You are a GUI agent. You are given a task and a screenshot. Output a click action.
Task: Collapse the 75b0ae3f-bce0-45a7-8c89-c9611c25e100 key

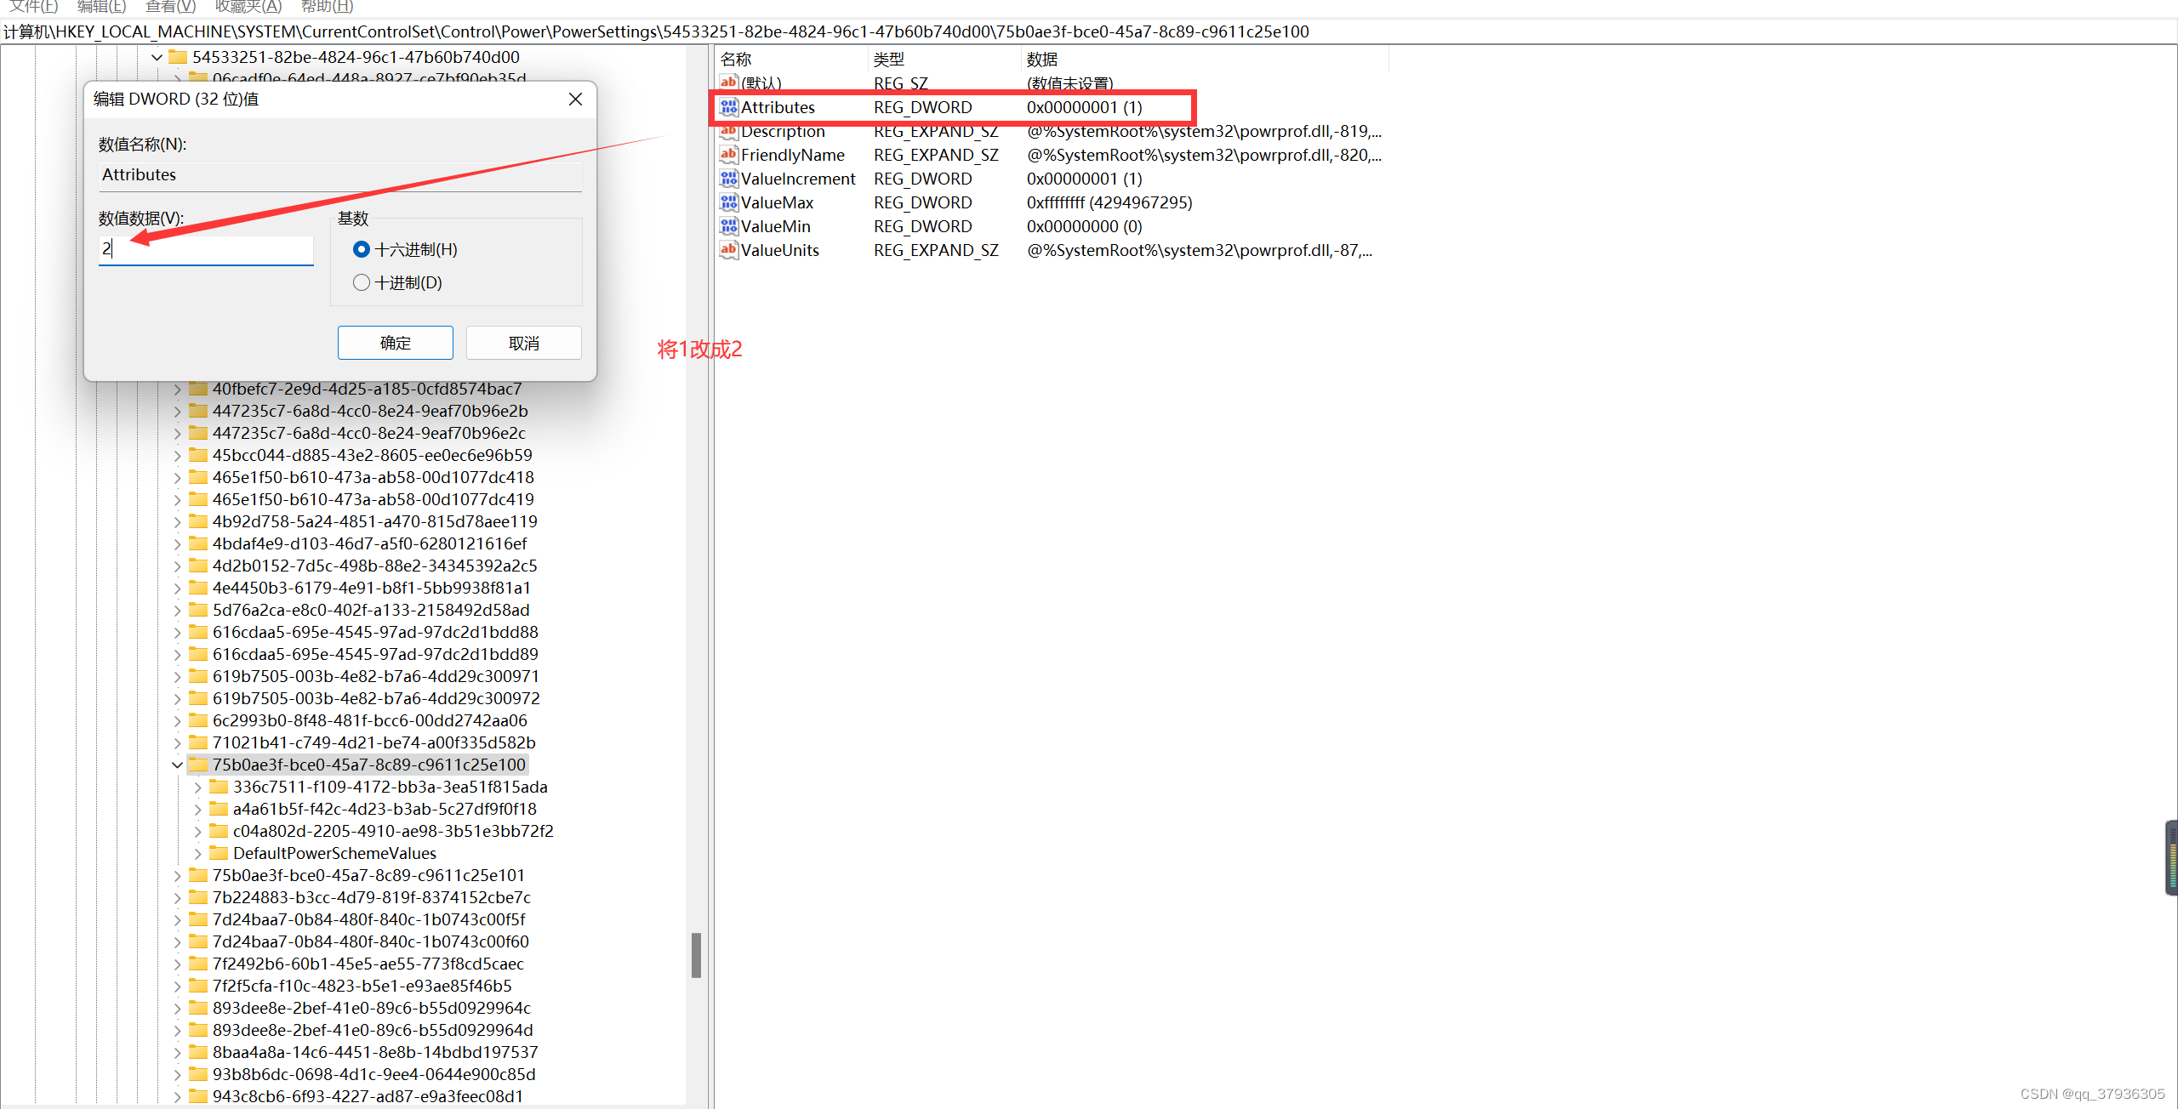click(177, 765)
